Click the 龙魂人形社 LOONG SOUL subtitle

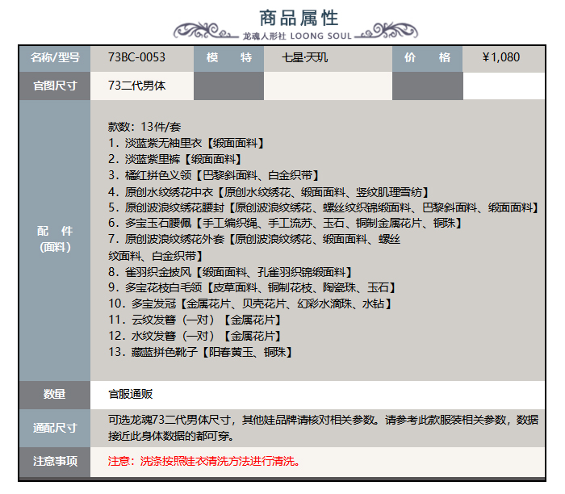point(297,36)
